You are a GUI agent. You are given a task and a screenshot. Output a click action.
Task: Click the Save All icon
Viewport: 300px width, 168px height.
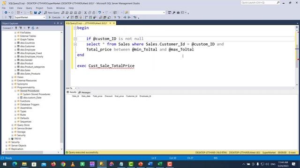point(39,13)
